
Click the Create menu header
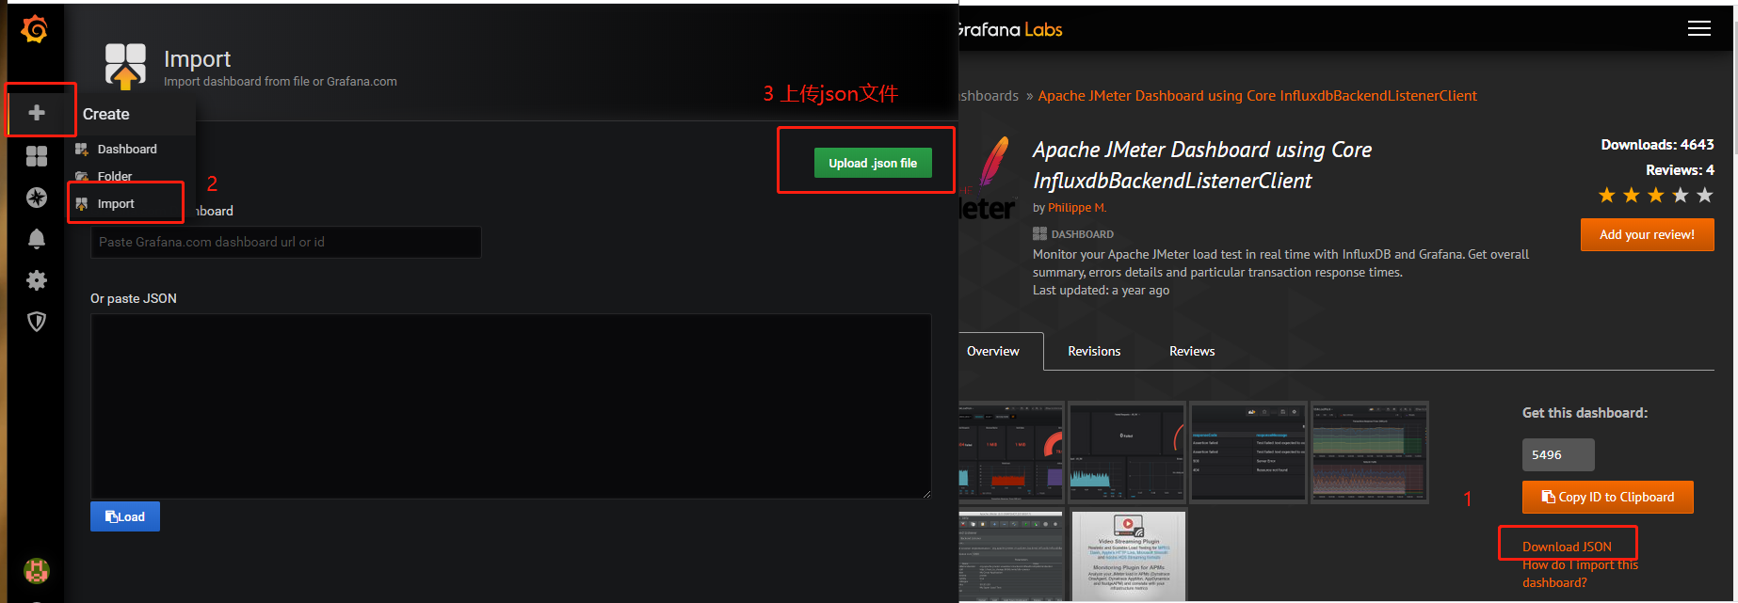(106, 114)
